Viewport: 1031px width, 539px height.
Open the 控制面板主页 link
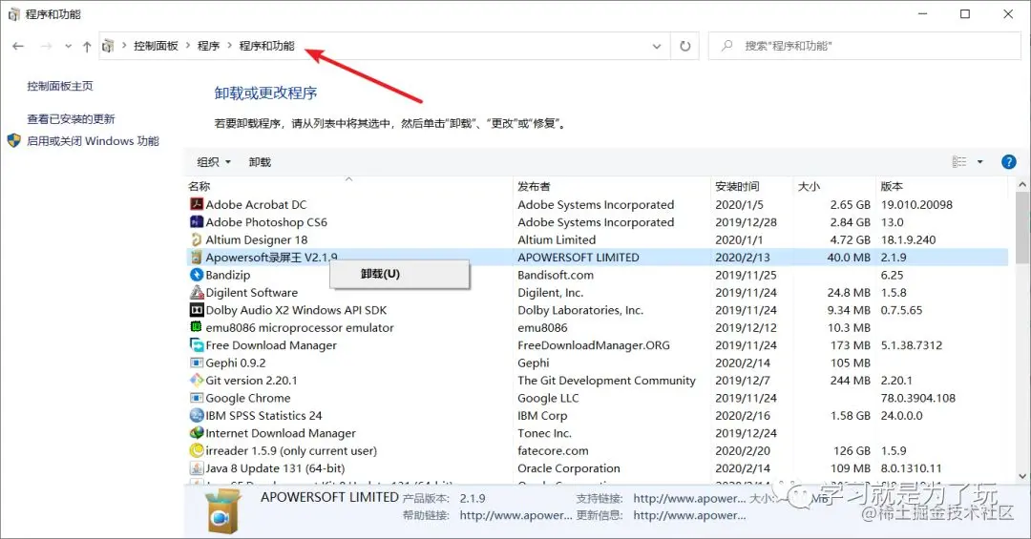click(x=60, y=86)
